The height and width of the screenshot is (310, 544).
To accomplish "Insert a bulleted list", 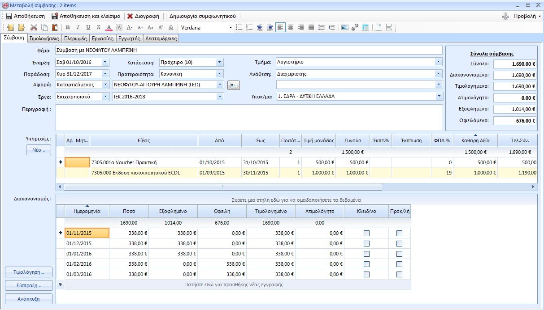I will click(239, 28).
